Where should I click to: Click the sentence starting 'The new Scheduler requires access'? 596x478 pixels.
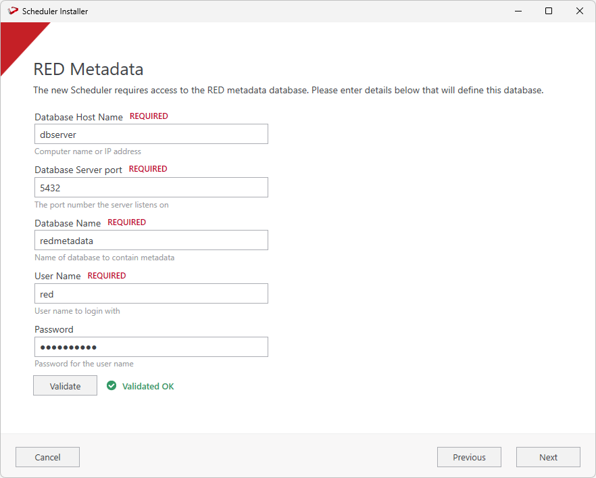click(288, 90)
